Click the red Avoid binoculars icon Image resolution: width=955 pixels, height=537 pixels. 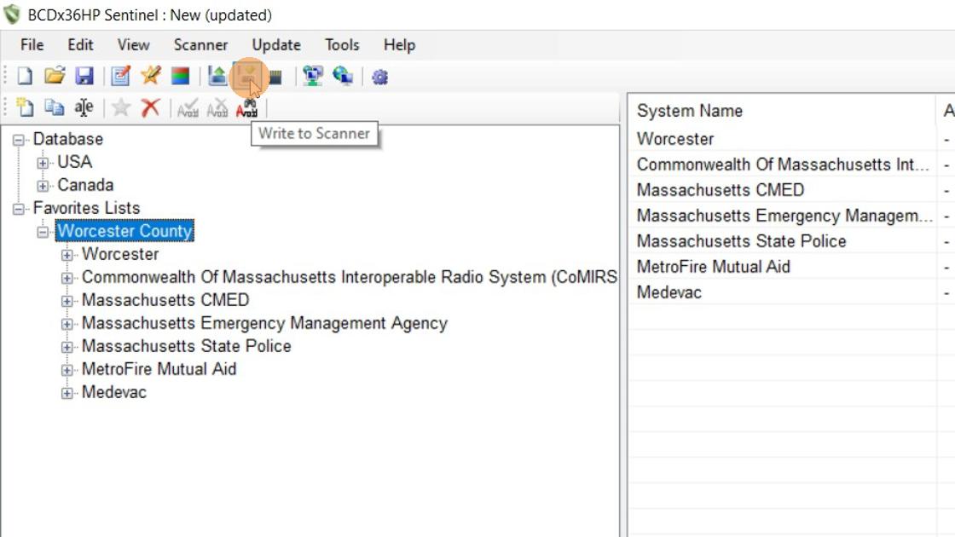[246, 107]
